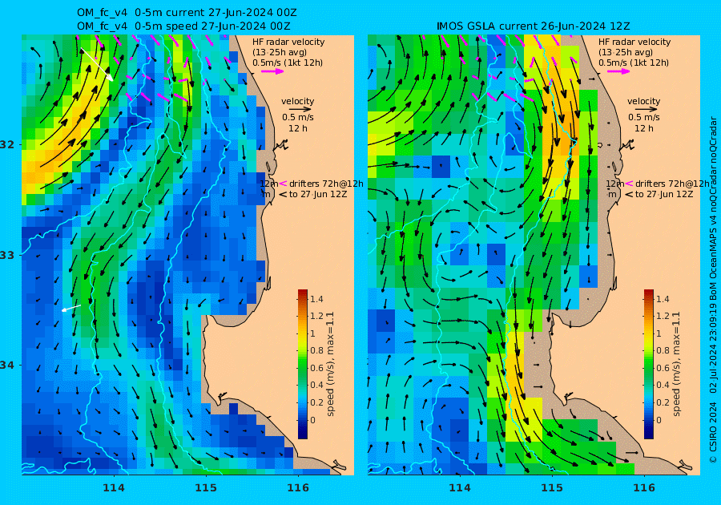Click the latitude label '34' on the left axis
The width and height of the screenshot is (721, 505).
7,366
